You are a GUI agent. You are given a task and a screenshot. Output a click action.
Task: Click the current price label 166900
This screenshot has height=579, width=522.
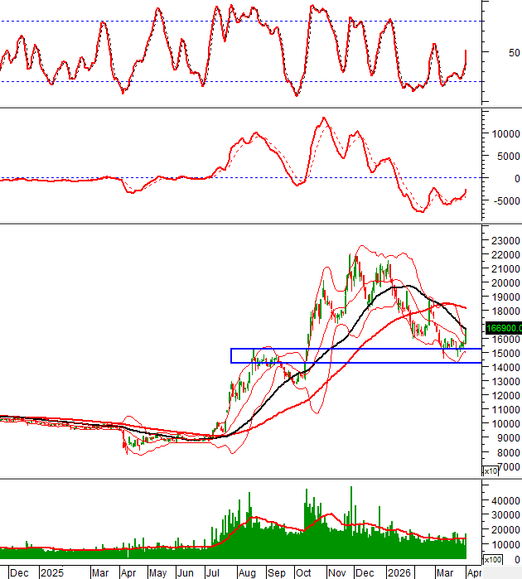point(500,327)
